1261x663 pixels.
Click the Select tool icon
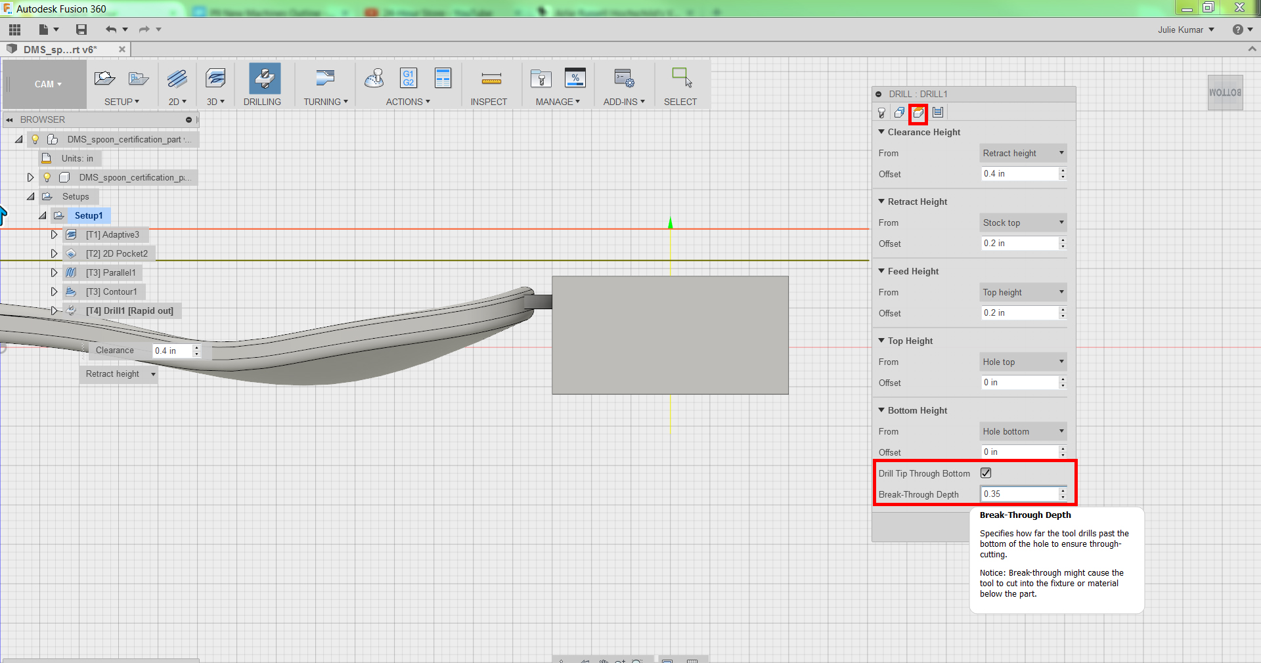(x=682, y=77)
